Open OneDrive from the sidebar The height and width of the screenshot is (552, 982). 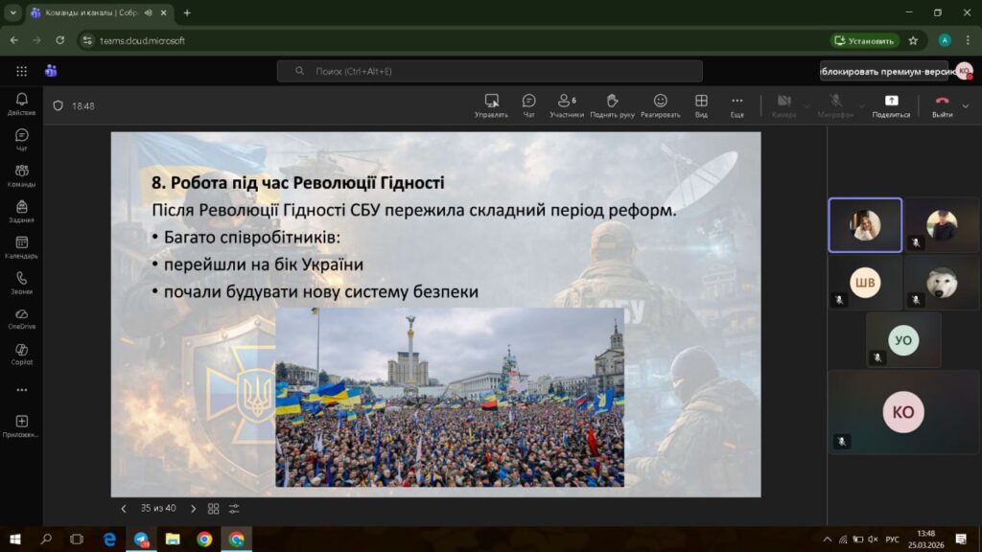21,318
